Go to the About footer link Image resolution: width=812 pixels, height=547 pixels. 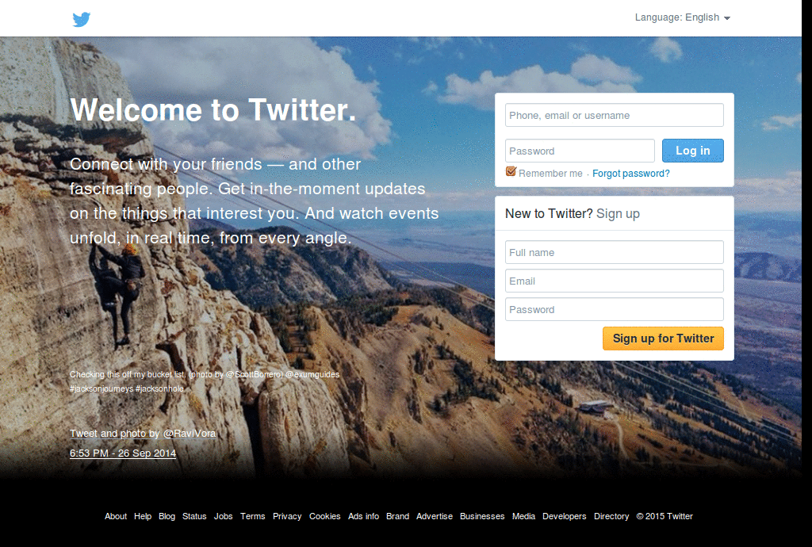(x=116, y=516)
